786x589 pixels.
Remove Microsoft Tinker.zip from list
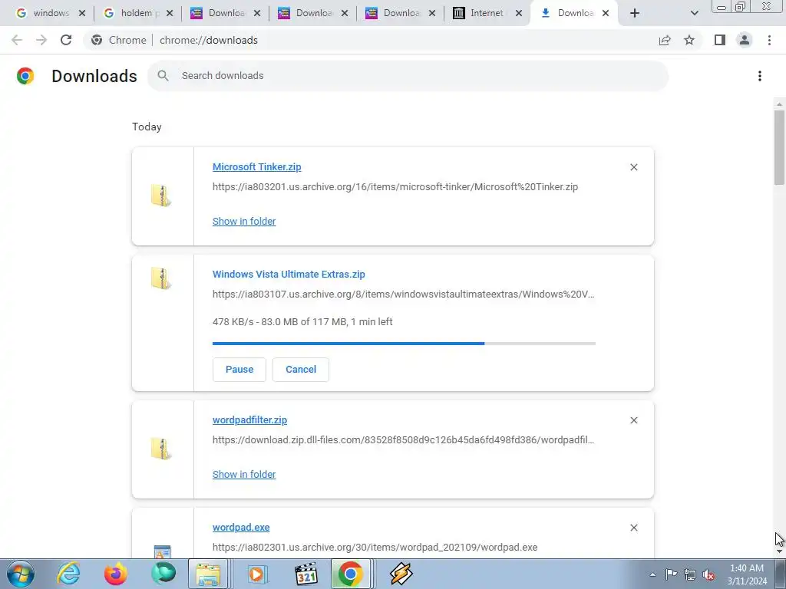point(633,167)
